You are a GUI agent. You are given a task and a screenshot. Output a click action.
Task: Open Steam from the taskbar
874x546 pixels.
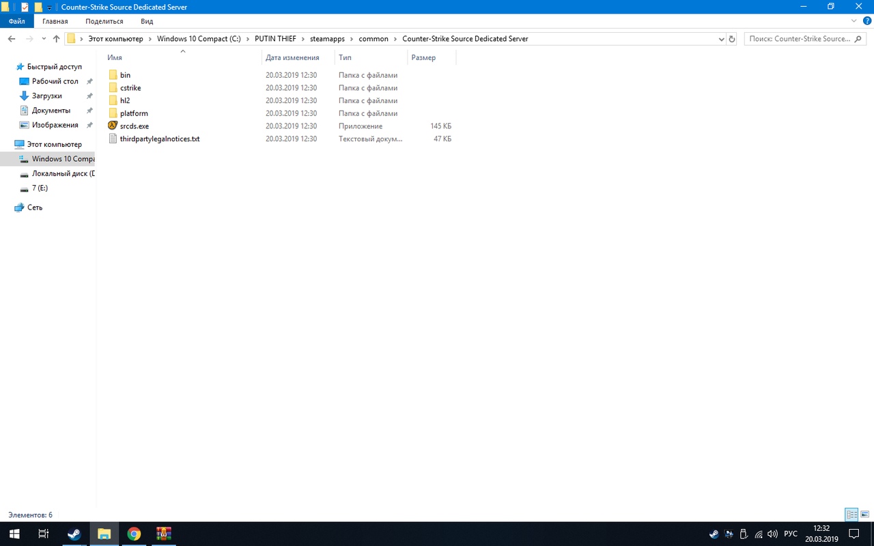pyautogui.click(x=74, y=534)
